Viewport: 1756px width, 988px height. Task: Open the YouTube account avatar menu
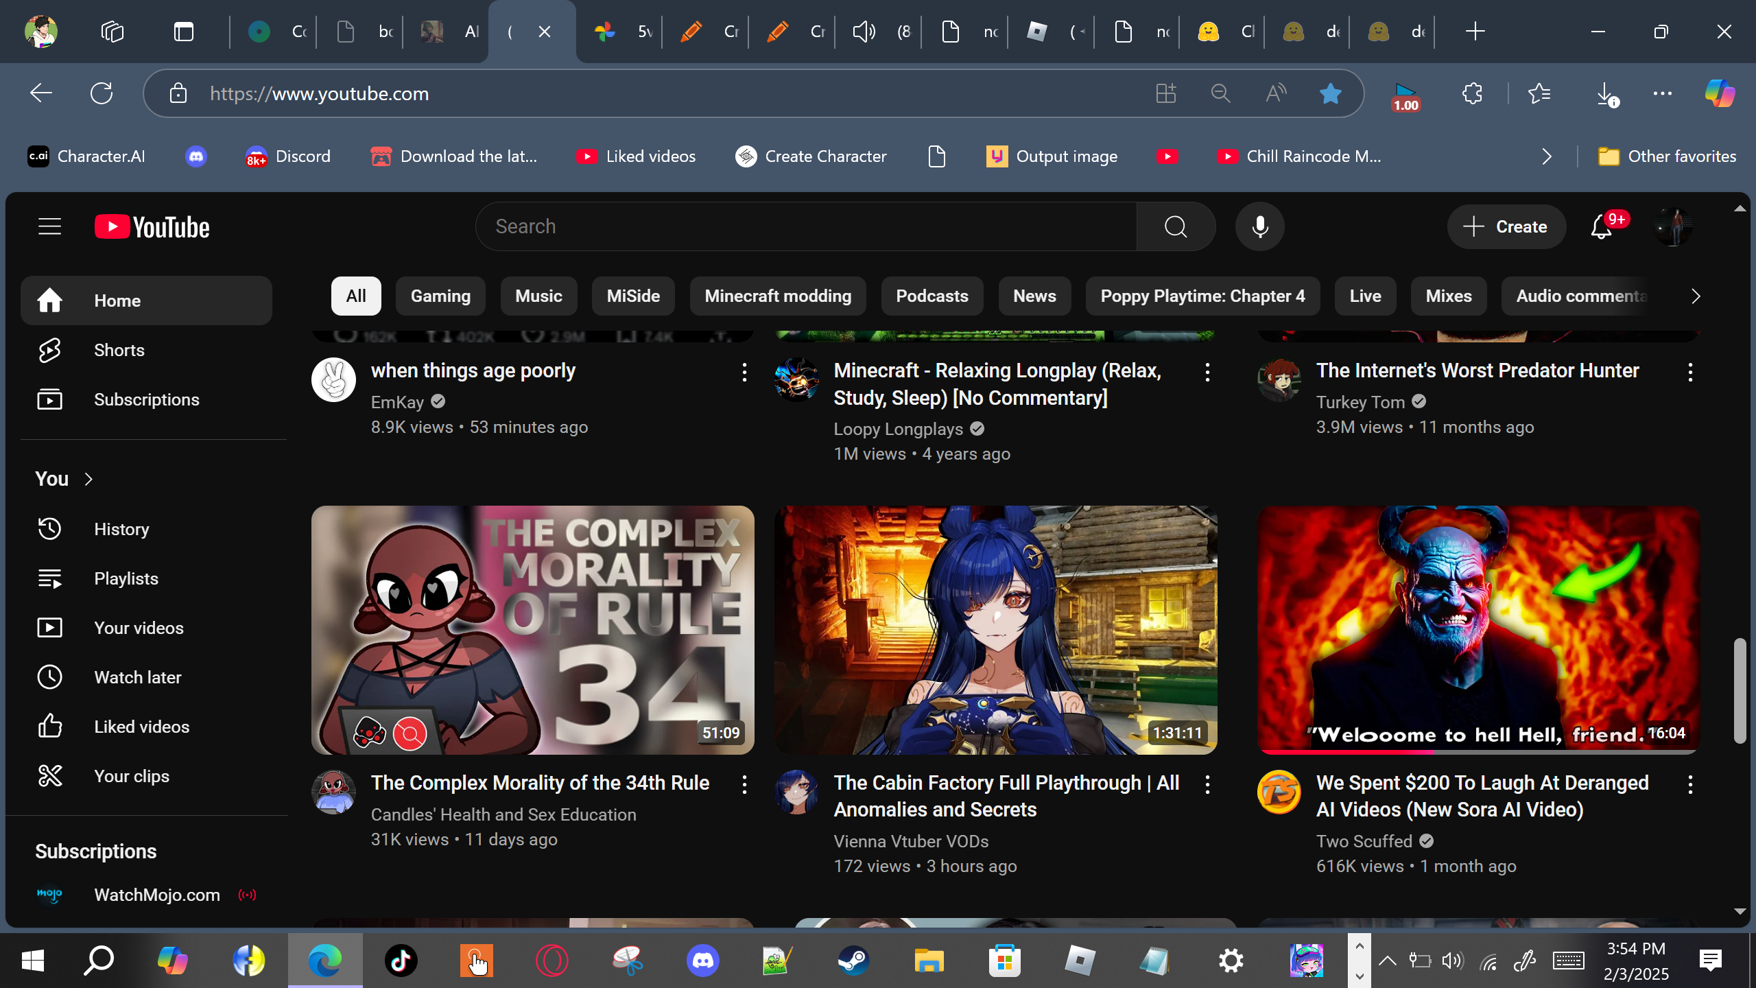[1673, 226]
